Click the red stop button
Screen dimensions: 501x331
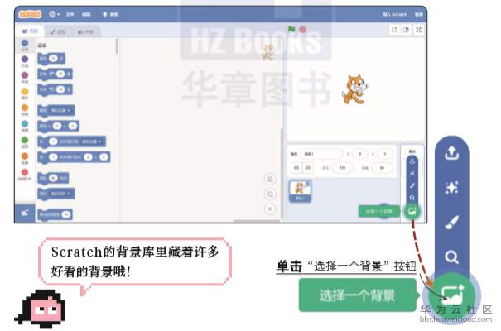[302, 30]
